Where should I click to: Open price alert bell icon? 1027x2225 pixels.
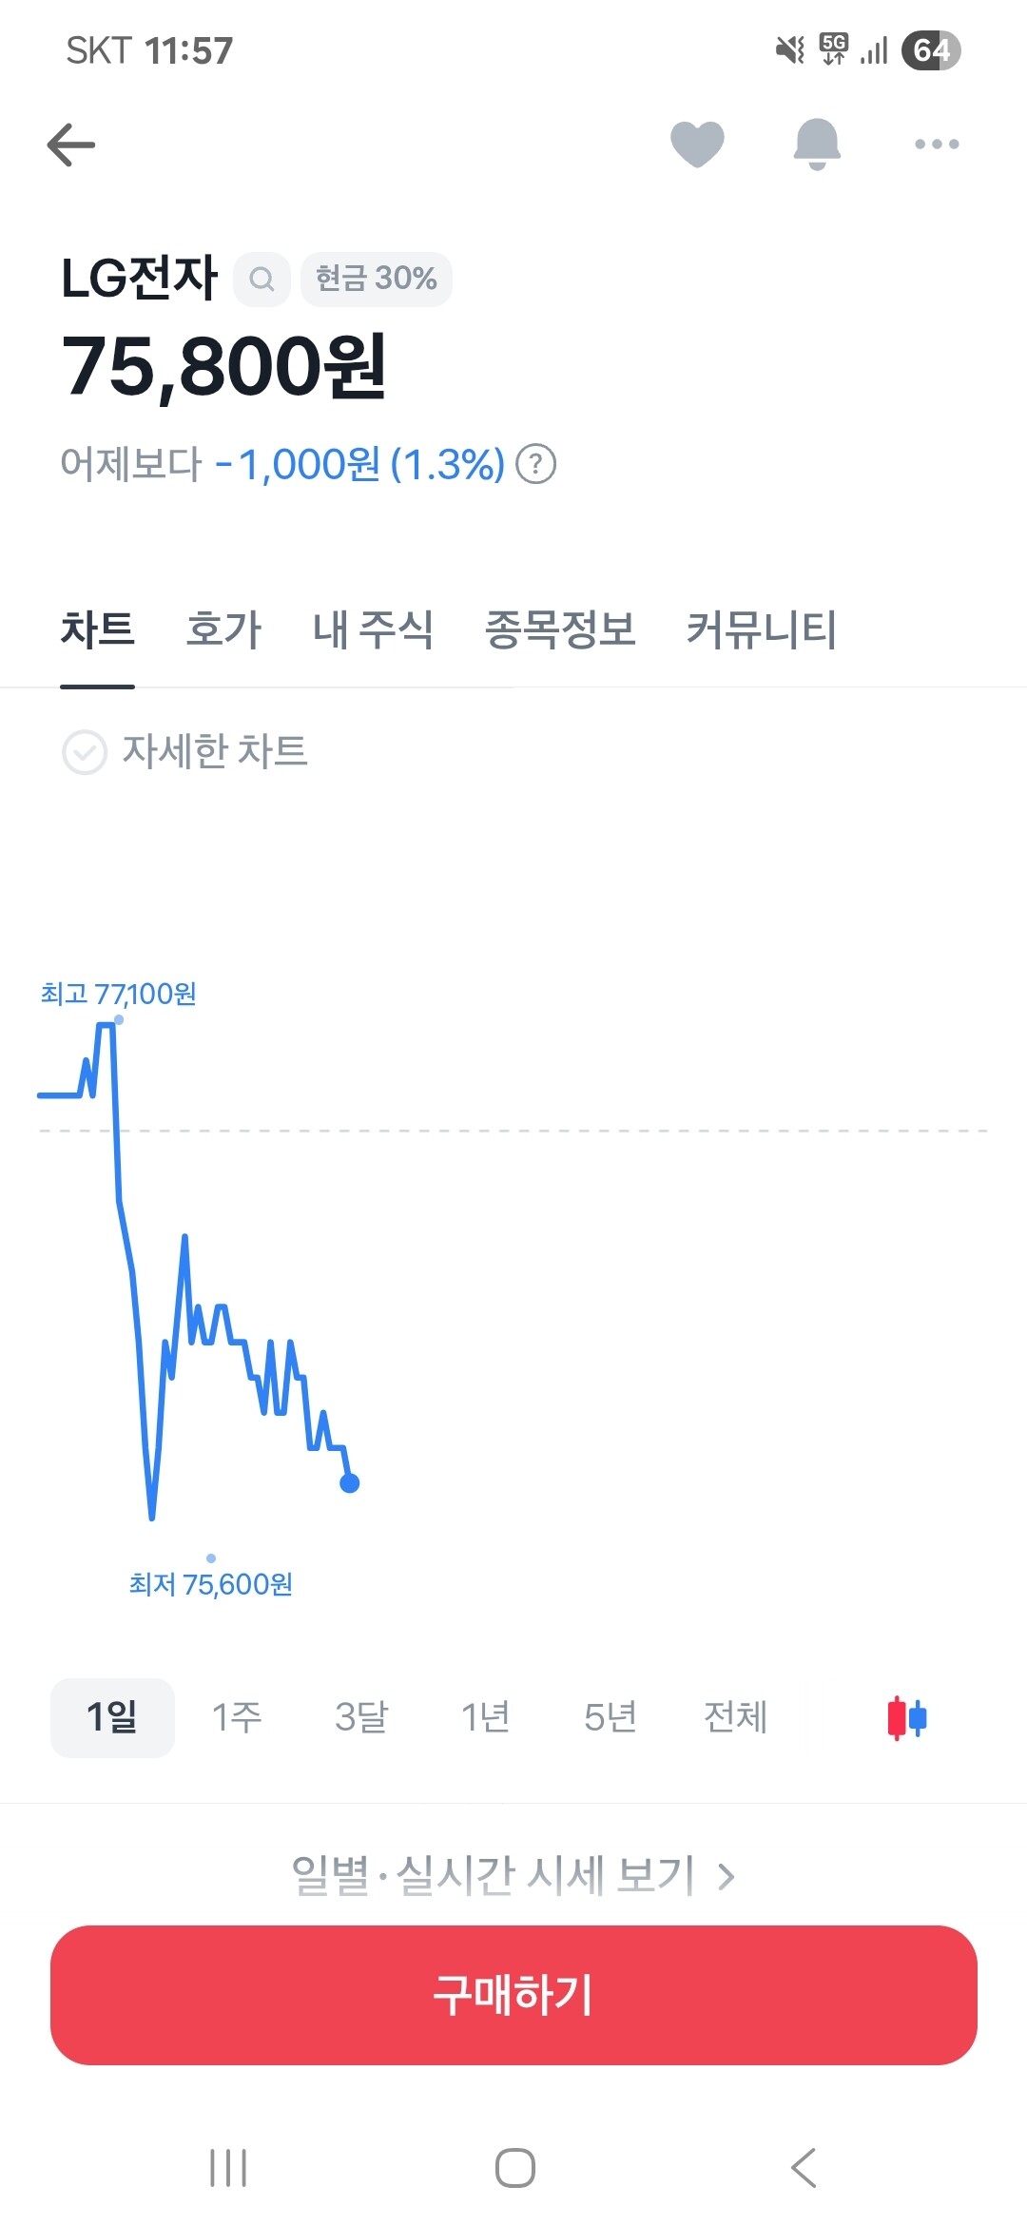click(817, 145)
